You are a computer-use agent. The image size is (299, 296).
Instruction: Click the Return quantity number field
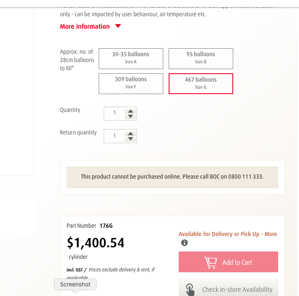[115, 136]
